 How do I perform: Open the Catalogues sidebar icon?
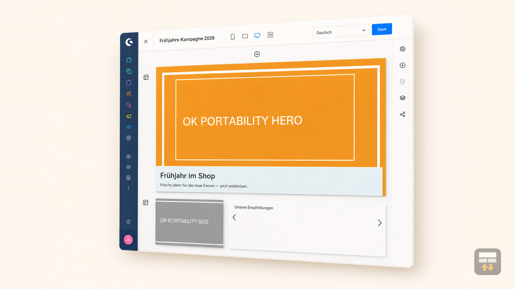(129, 71)
